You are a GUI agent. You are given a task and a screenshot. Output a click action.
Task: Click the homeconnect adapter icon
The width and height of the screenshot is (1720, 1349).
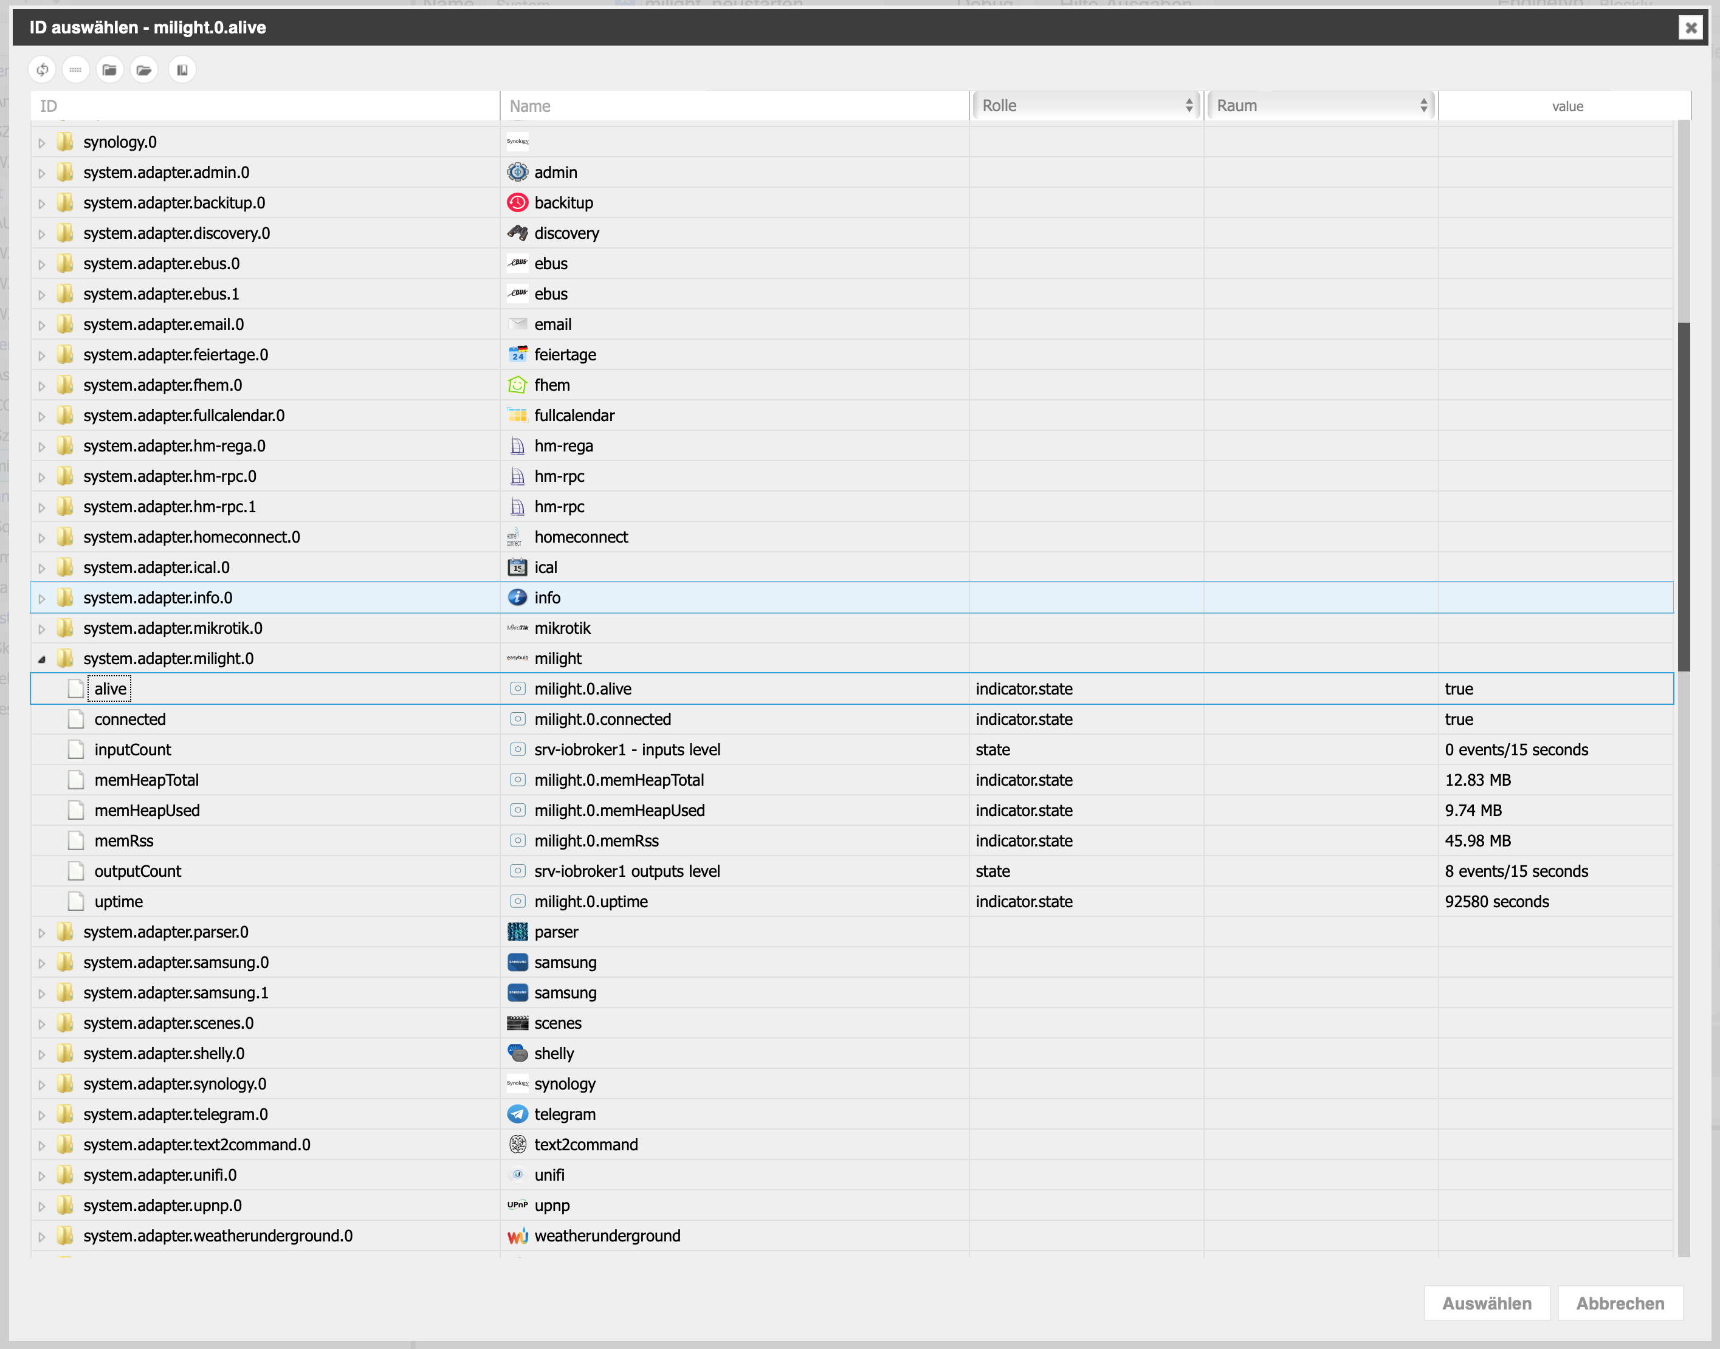(x=514, y=537)
